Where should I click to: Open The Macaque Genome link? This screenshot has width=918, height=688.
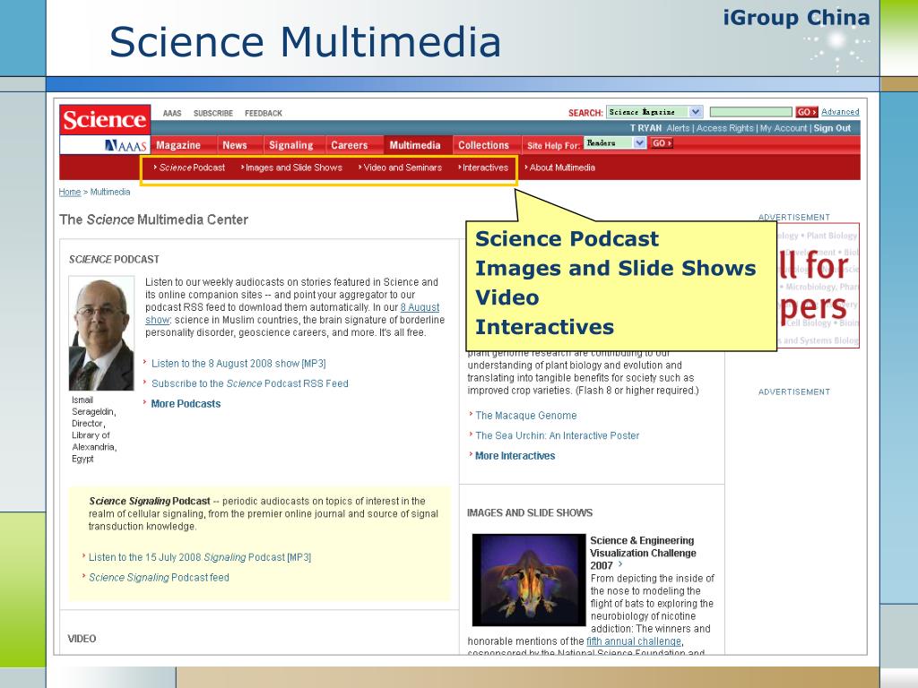pos(525,416)
